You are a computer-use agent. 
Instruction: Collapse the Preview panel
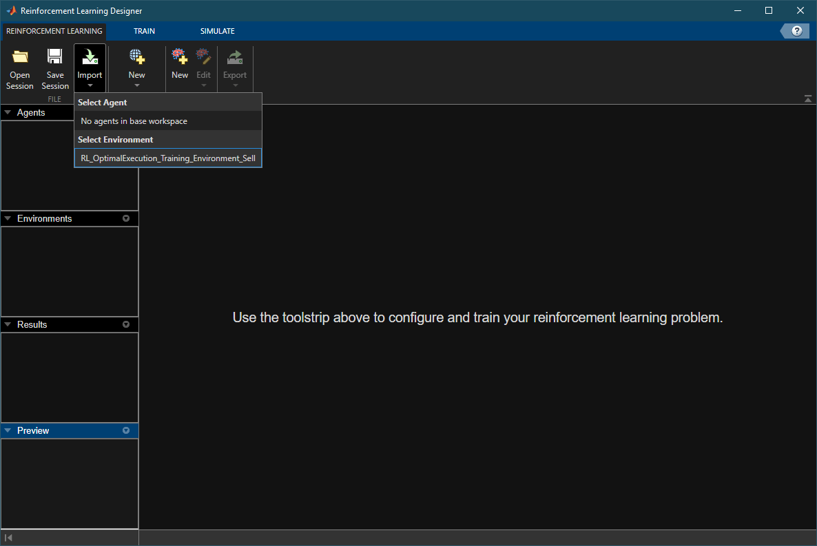[x=8, y=430]
